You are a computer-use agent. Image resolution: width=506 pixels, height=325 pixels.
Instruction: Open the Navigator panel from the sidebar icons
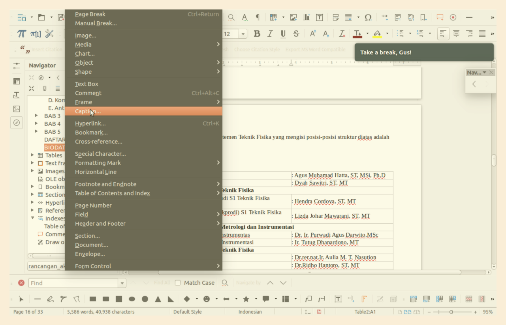(x=16, y=123)
